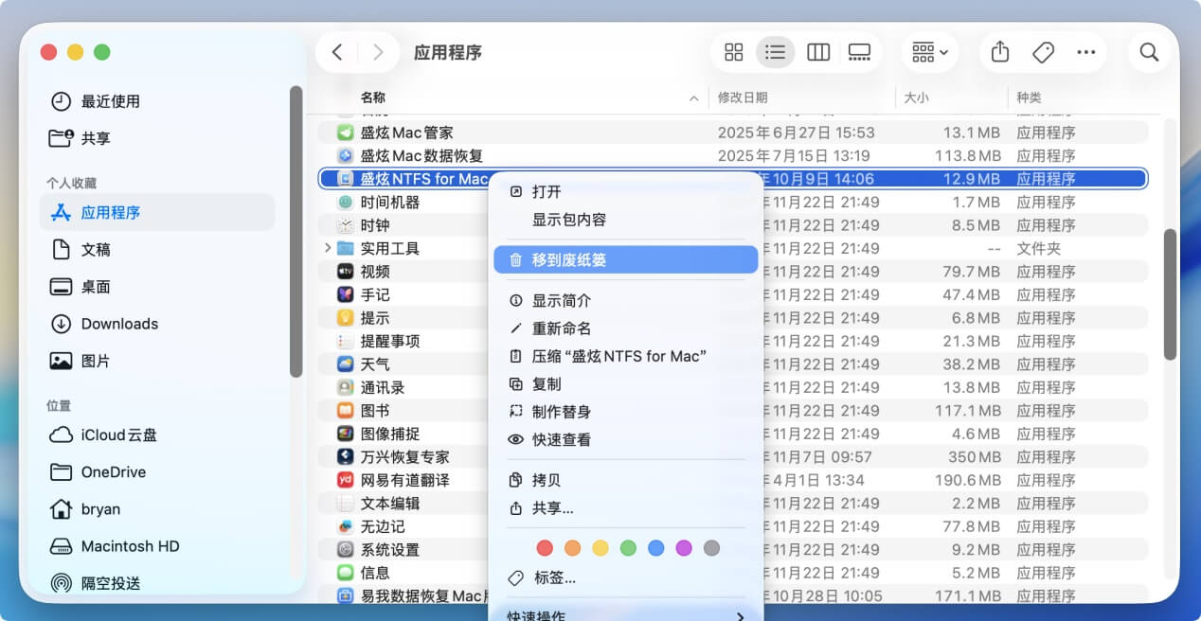This screenshot has height=621, width=1201.
Task: Expand the 实用工具 folder disclosure triangle
Action: (x=327, y=248)
